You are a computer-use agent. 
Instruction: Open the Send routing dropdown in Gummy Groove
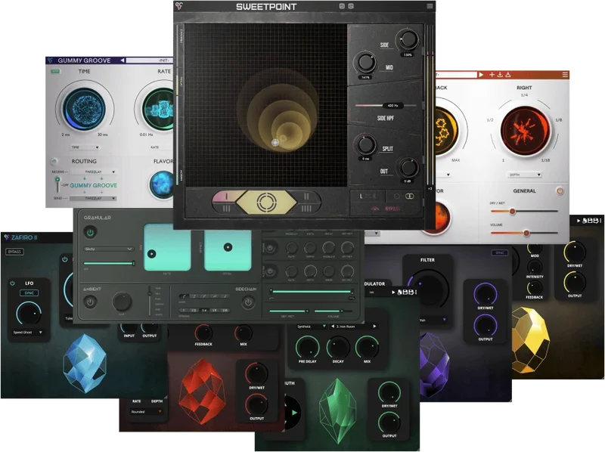[93, 198]
